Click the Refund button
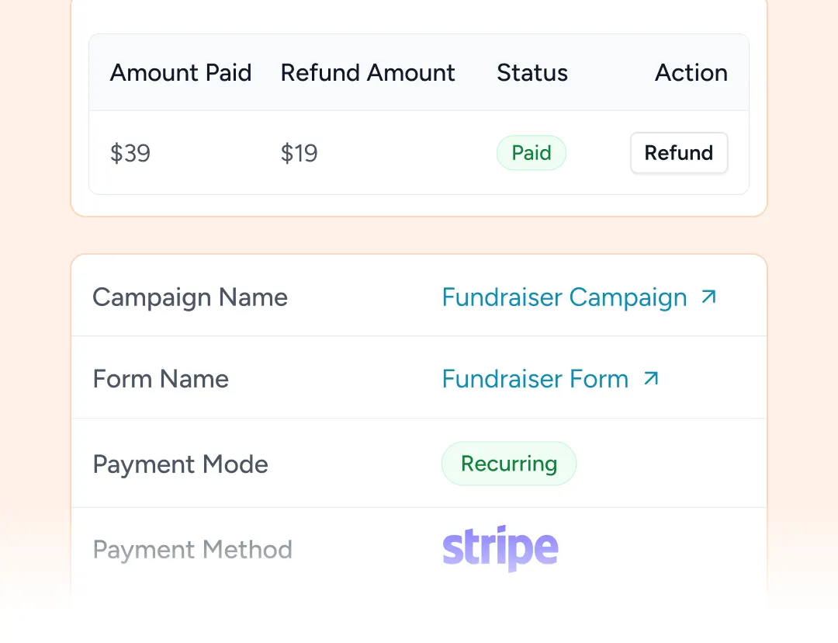This screenshot has width=838, height=643. [x=679, y=153]
